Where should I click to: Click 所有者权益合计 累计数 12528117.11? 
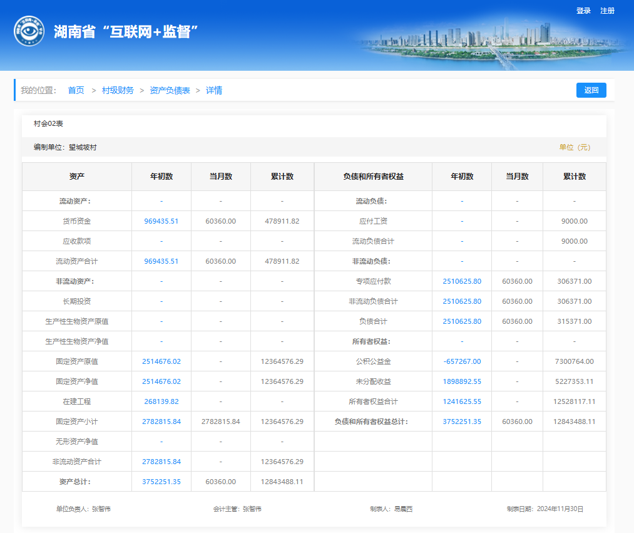click(574, 401)
